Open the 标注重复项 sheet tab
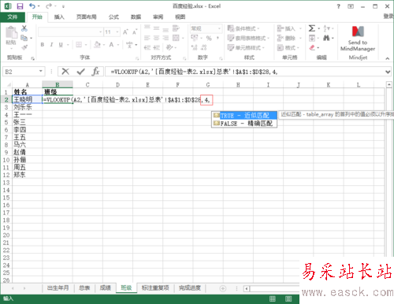Screen dimensions: 394x304 click(155, 287)
